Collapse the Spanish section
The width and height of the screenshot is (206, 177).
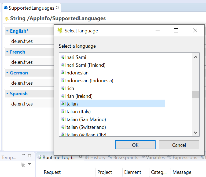pyautogui.click(x=7, y=93)
